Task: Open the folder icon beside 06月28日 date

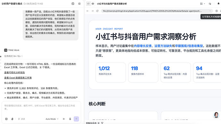Action: coord(25,4)
